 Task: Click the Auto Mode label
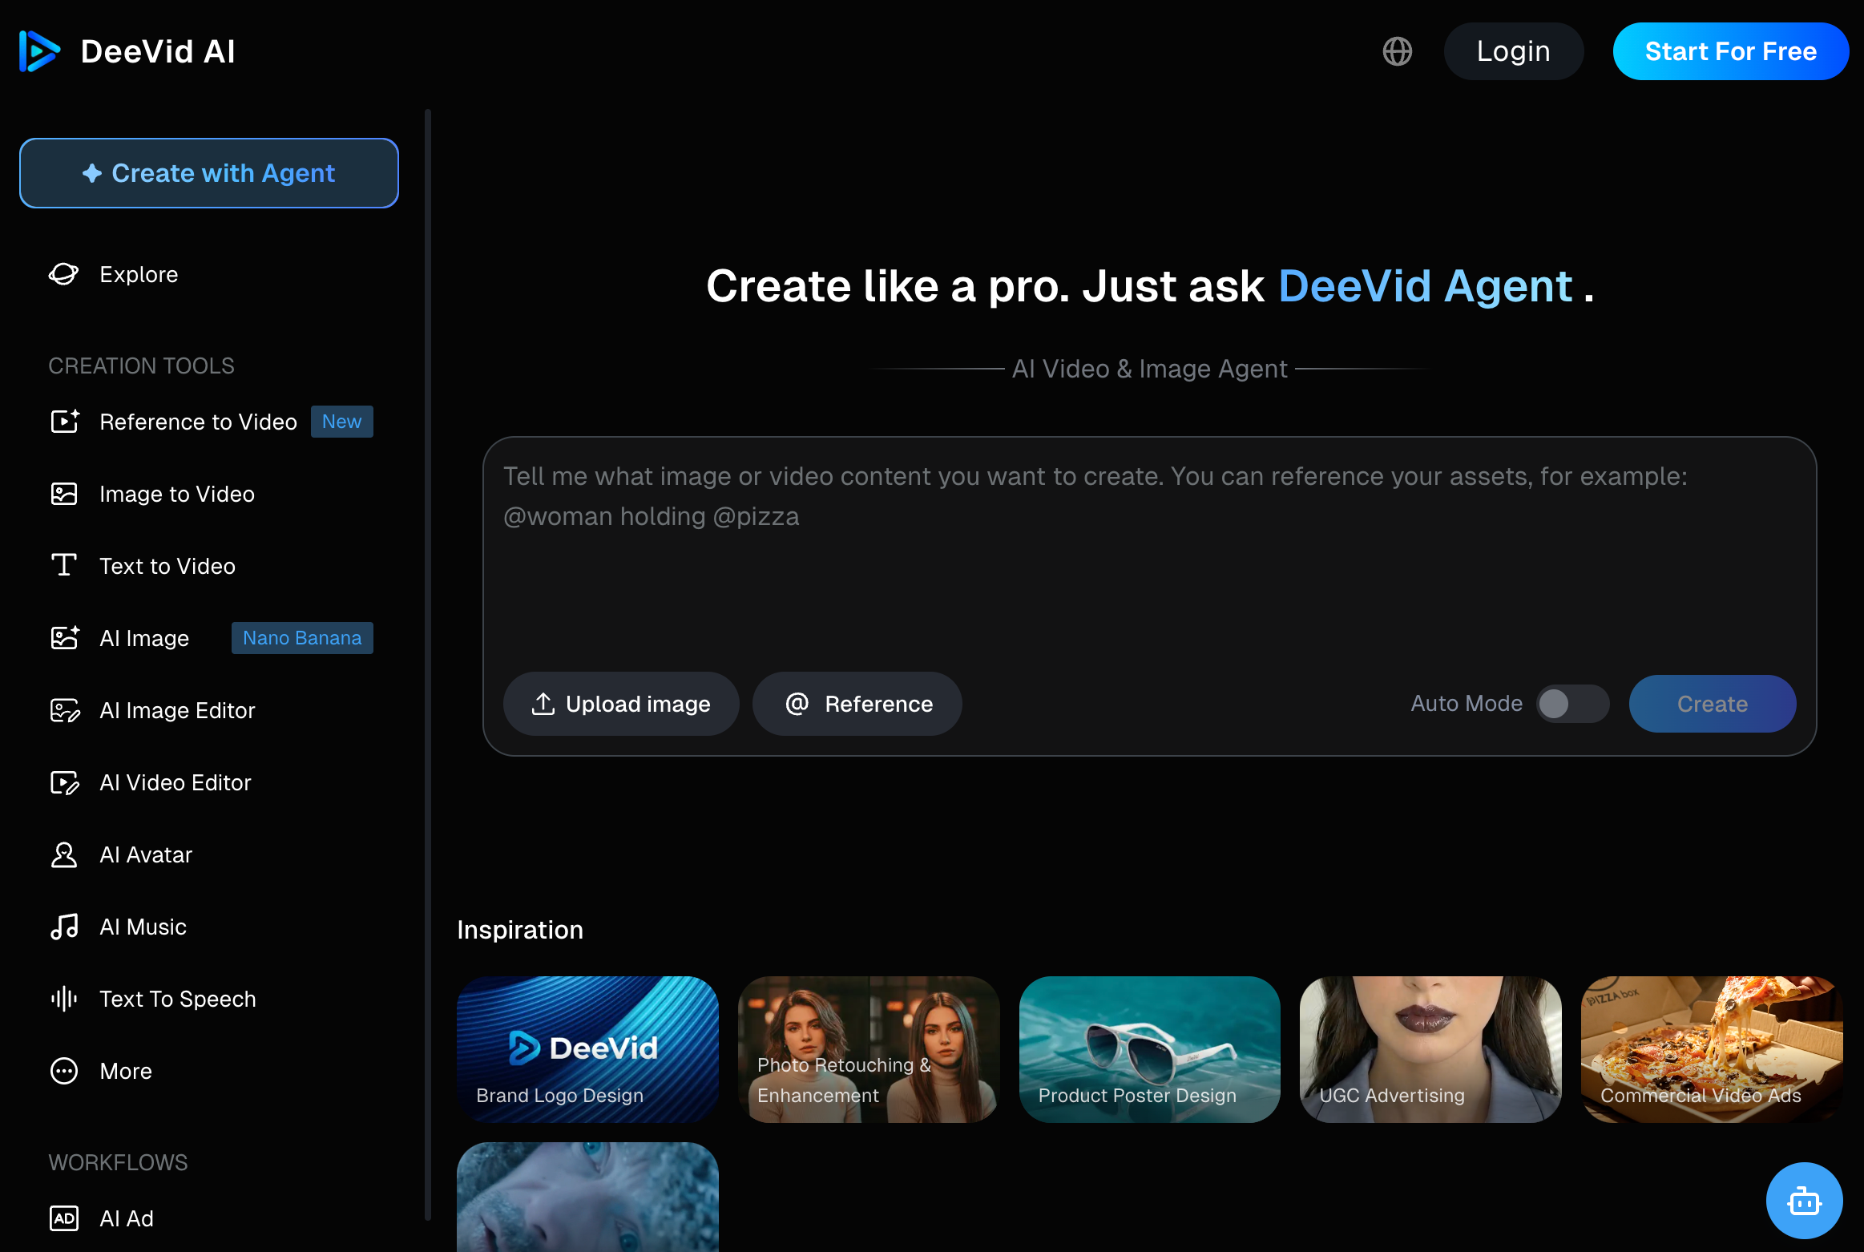1467,704
